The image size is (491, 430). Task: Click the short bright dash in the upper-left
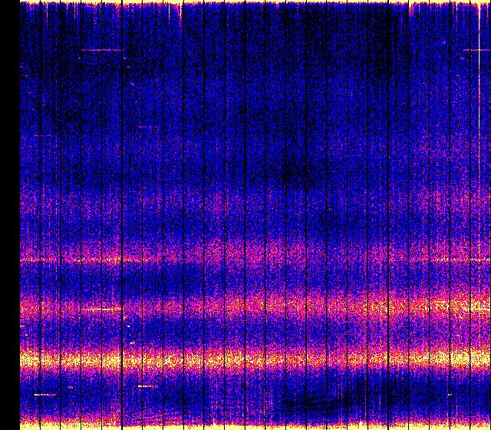pos(101,50)
